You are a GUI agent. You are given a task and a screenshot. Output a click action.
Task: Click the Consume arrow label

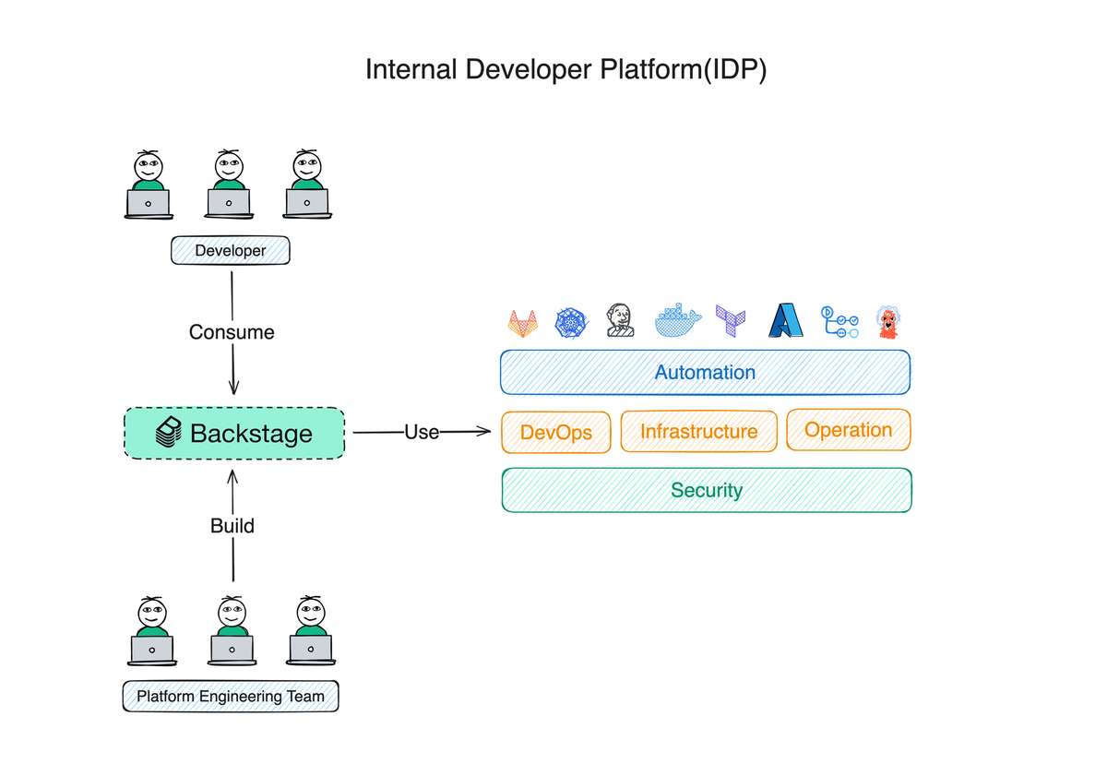click(x=232, y=331)
